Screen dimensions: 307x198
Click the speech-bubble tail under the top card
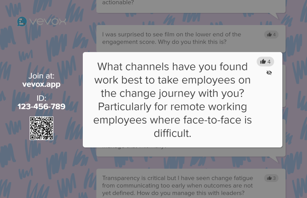pyautogui.click(x=274, y=16)
